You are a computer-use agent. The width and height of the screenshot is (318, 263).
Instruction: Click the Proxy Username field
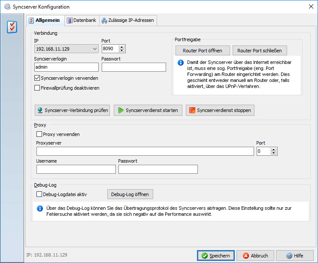click(76, 169)
